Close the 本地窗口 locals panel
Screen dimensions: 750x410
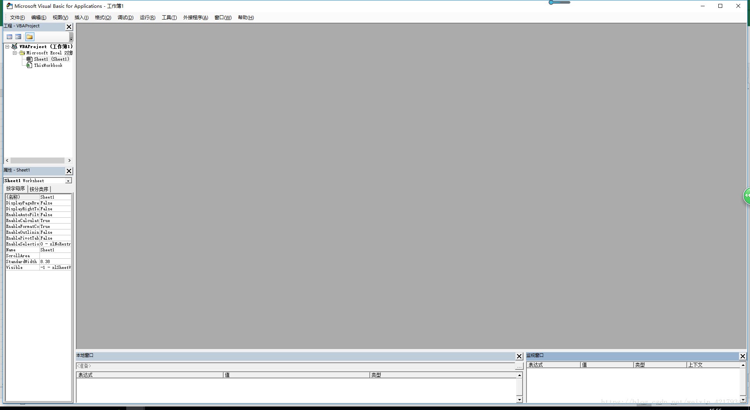pos(519,356)
